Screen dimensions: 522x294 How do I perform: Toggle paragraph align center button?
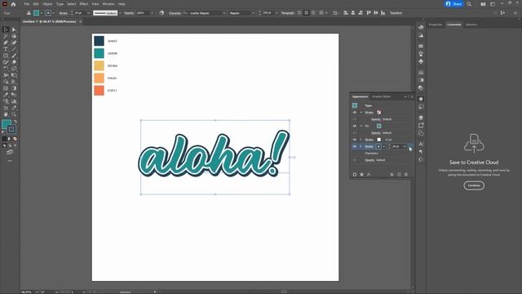click(x=307, y=13)
